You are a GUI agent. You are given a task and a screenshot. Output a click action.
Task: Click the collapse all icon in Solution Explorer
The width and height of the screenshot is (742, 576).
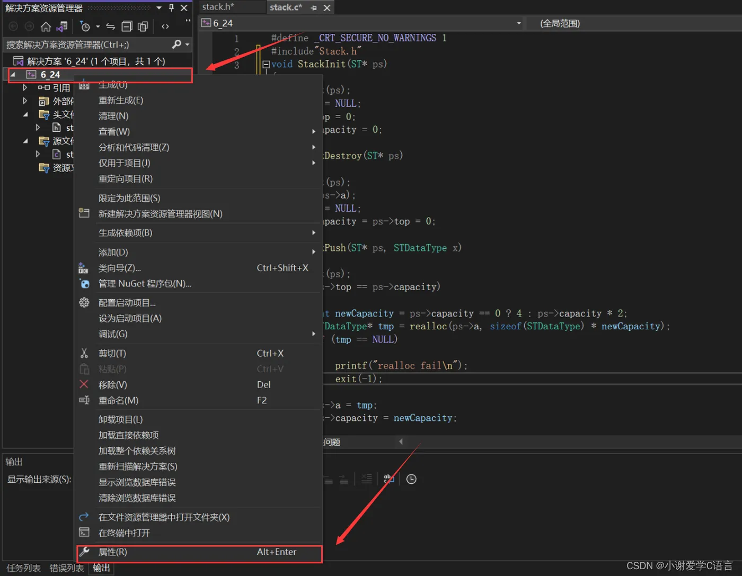[x=127, y=26]
